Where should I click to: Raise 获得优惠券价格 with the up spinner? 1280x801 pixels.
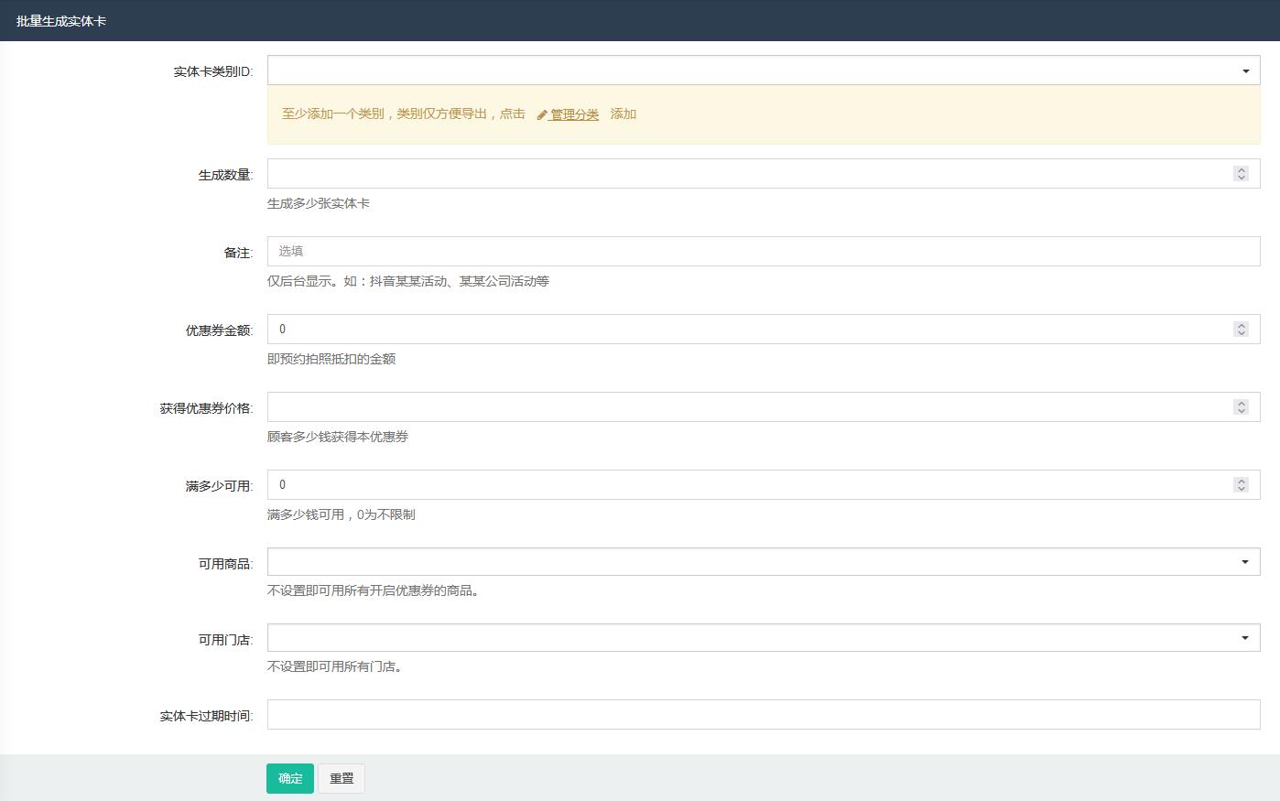click(x=1241, y=404)
